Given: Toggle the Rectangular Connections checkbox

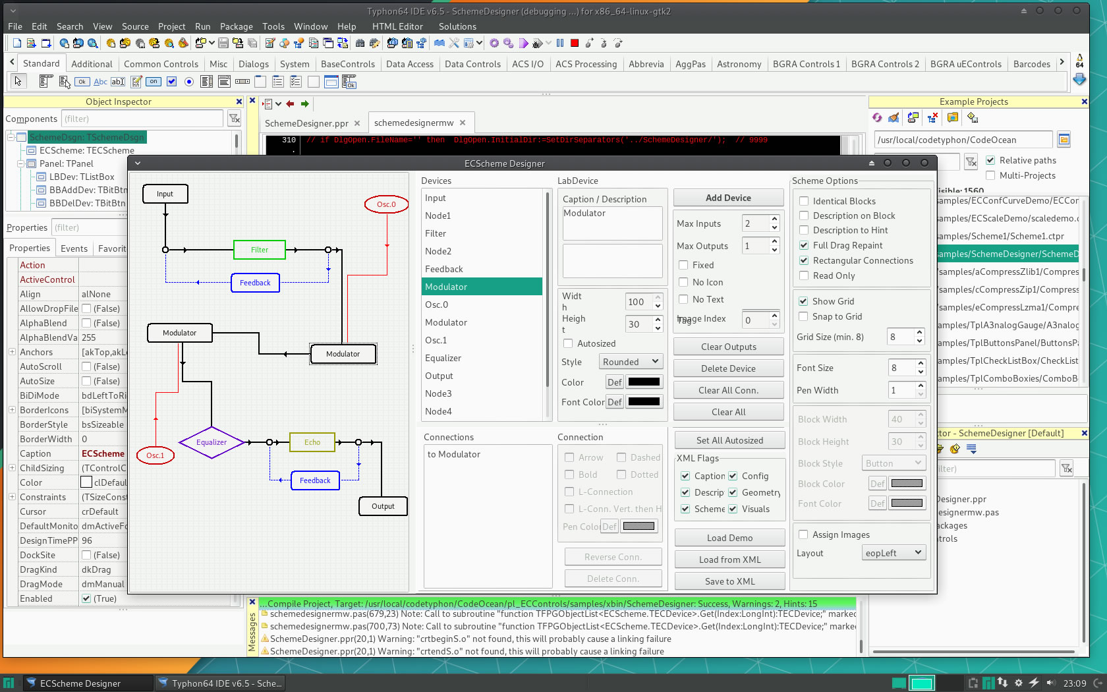Looking at the screenshot, I should 804,260.
